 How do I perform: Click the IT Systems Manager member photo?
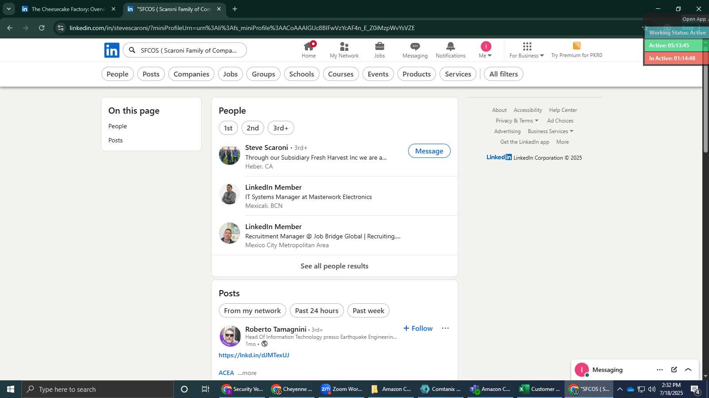230,194
